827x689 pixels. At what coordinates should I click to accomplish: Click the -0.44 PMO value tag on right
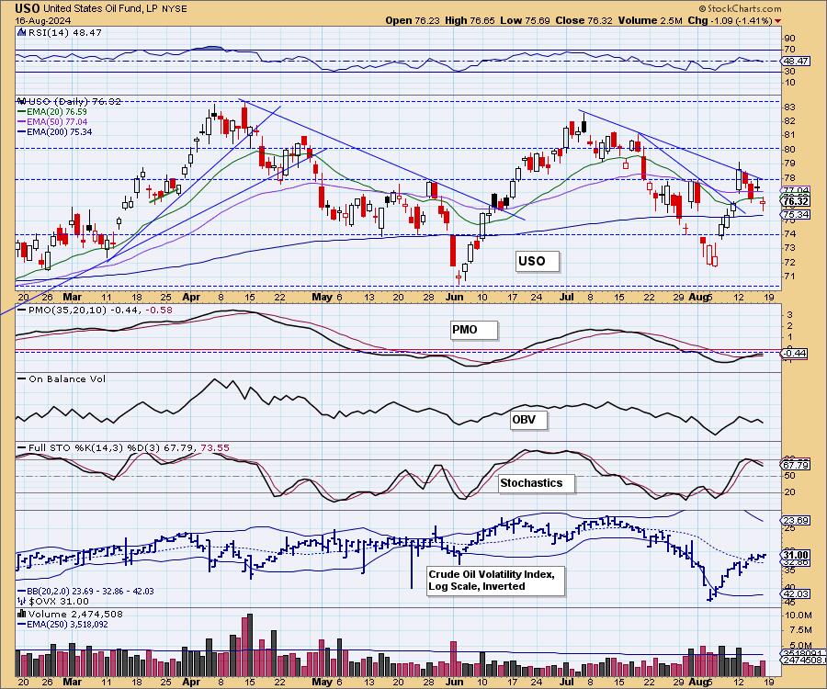tap(796, 353)
